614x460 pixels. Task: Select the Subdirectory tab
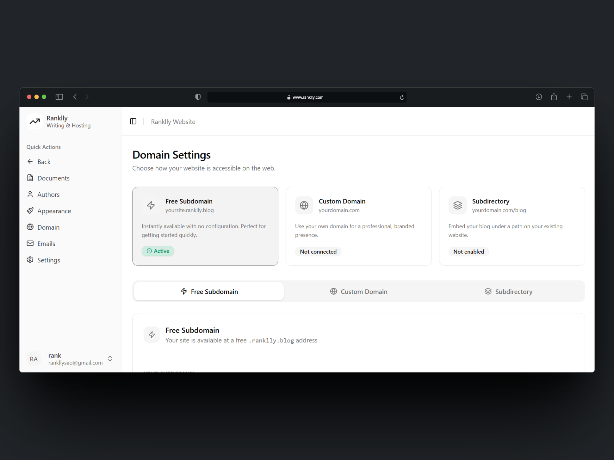(x=508, y=291)
